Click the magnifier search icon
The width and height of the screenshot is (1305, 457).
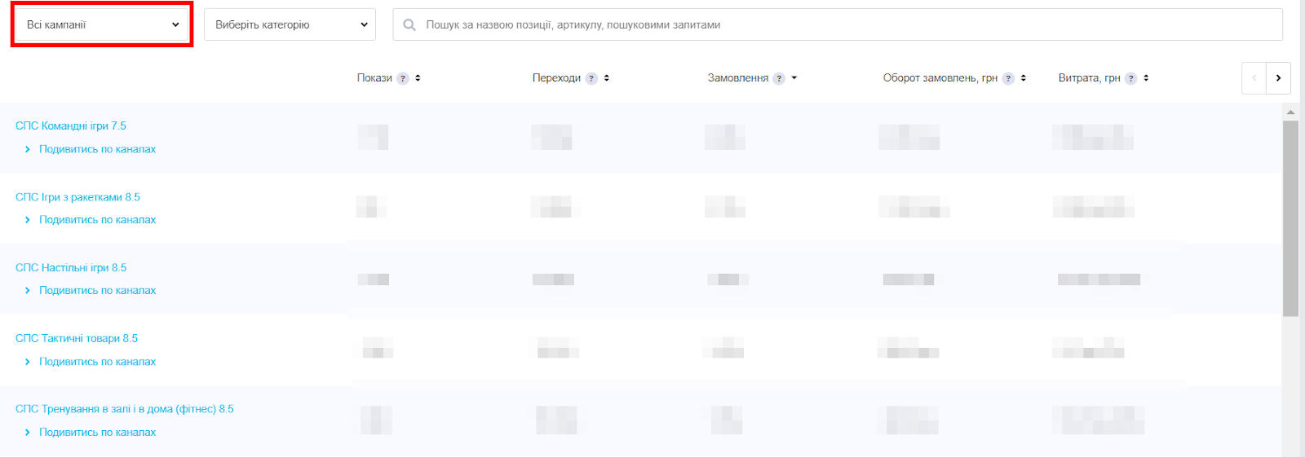coord(409,25)
